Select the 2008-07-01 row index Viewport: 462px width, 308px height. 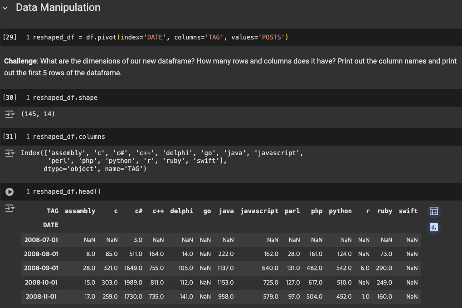41,240
